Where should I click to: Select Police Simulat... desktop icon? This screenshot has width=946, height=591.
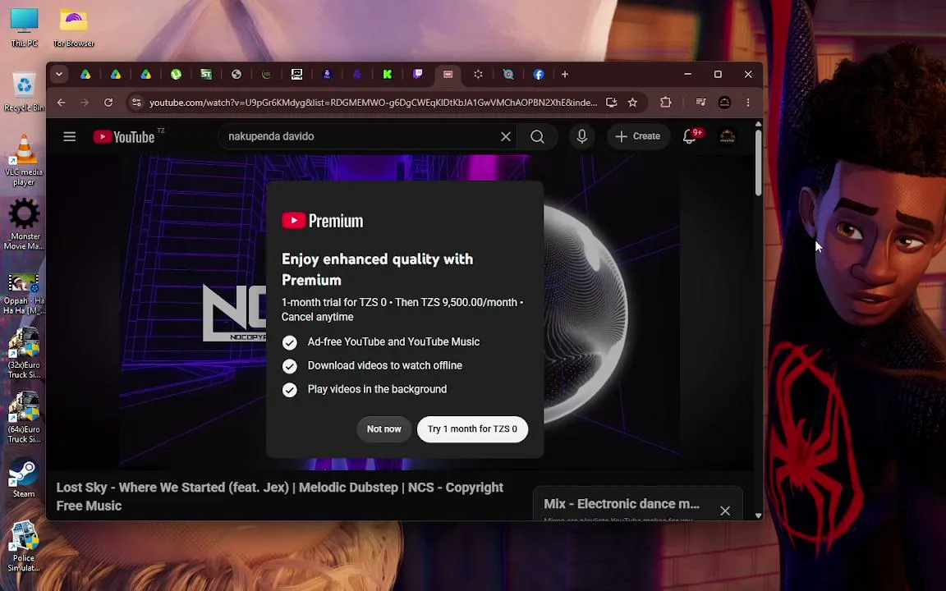tap(24, 547)
